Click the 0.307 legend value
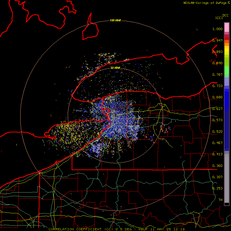The image size is (231, 231). (217, 177)
